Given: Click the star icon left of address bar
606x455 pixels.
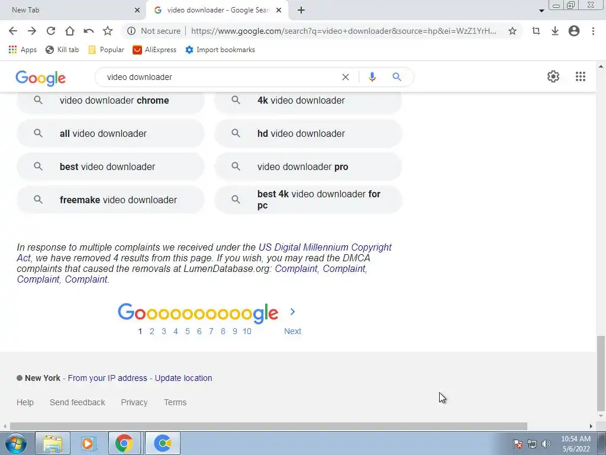Looking at the screenshot, I should pos(108,31).
